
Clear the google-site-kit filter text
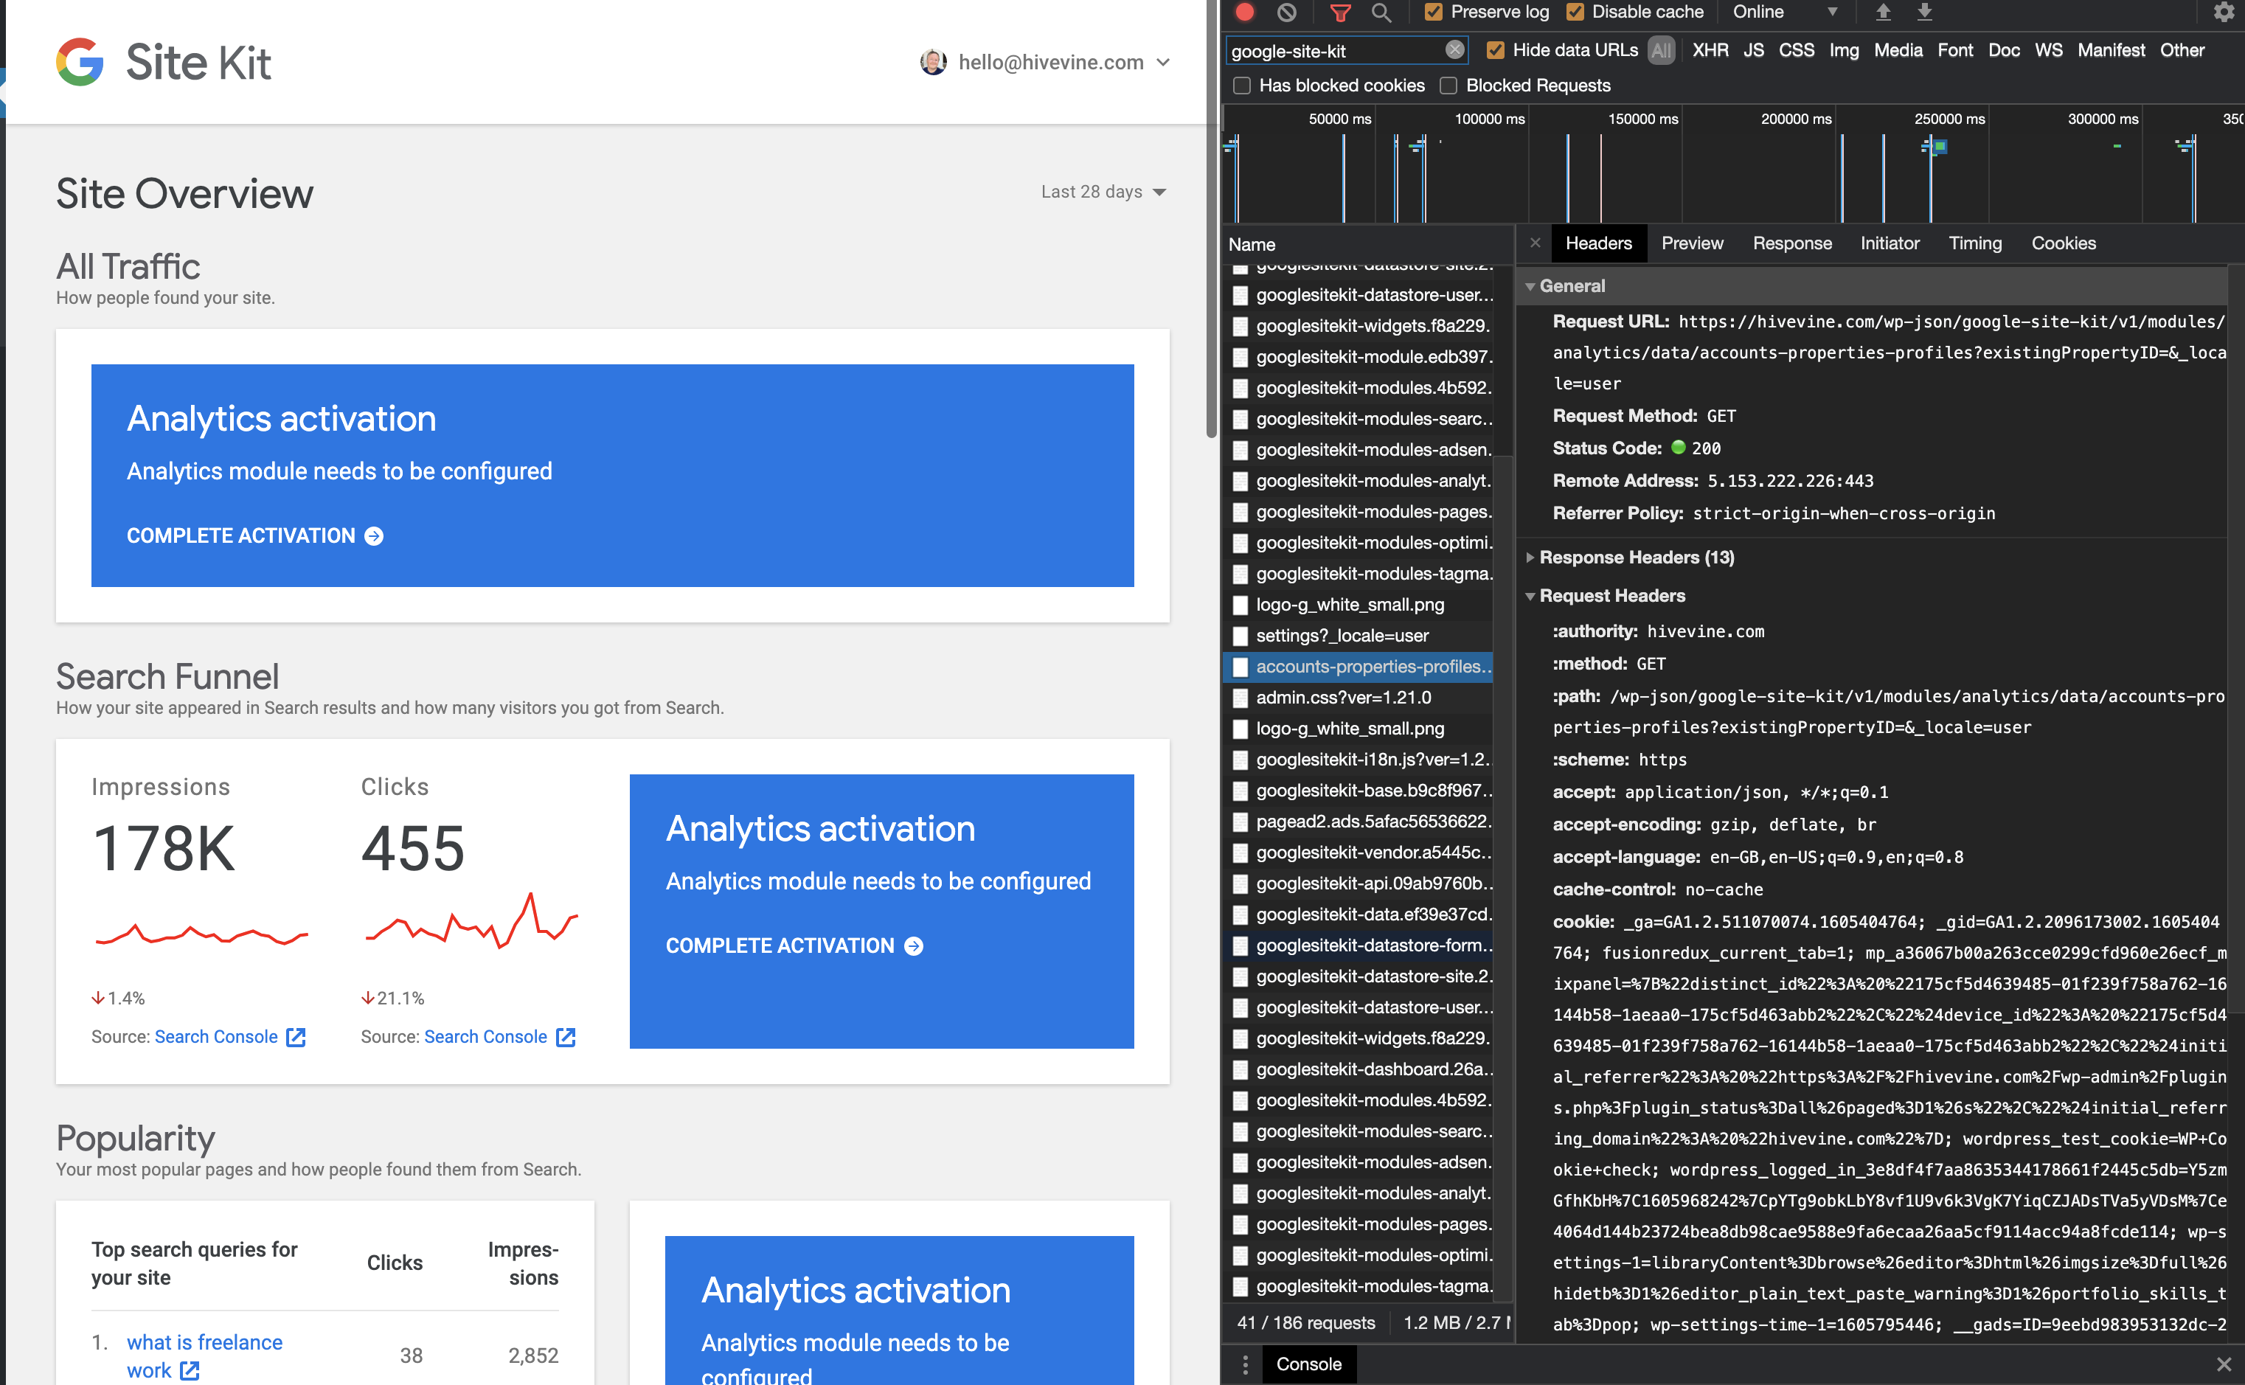click(1454, 50)
